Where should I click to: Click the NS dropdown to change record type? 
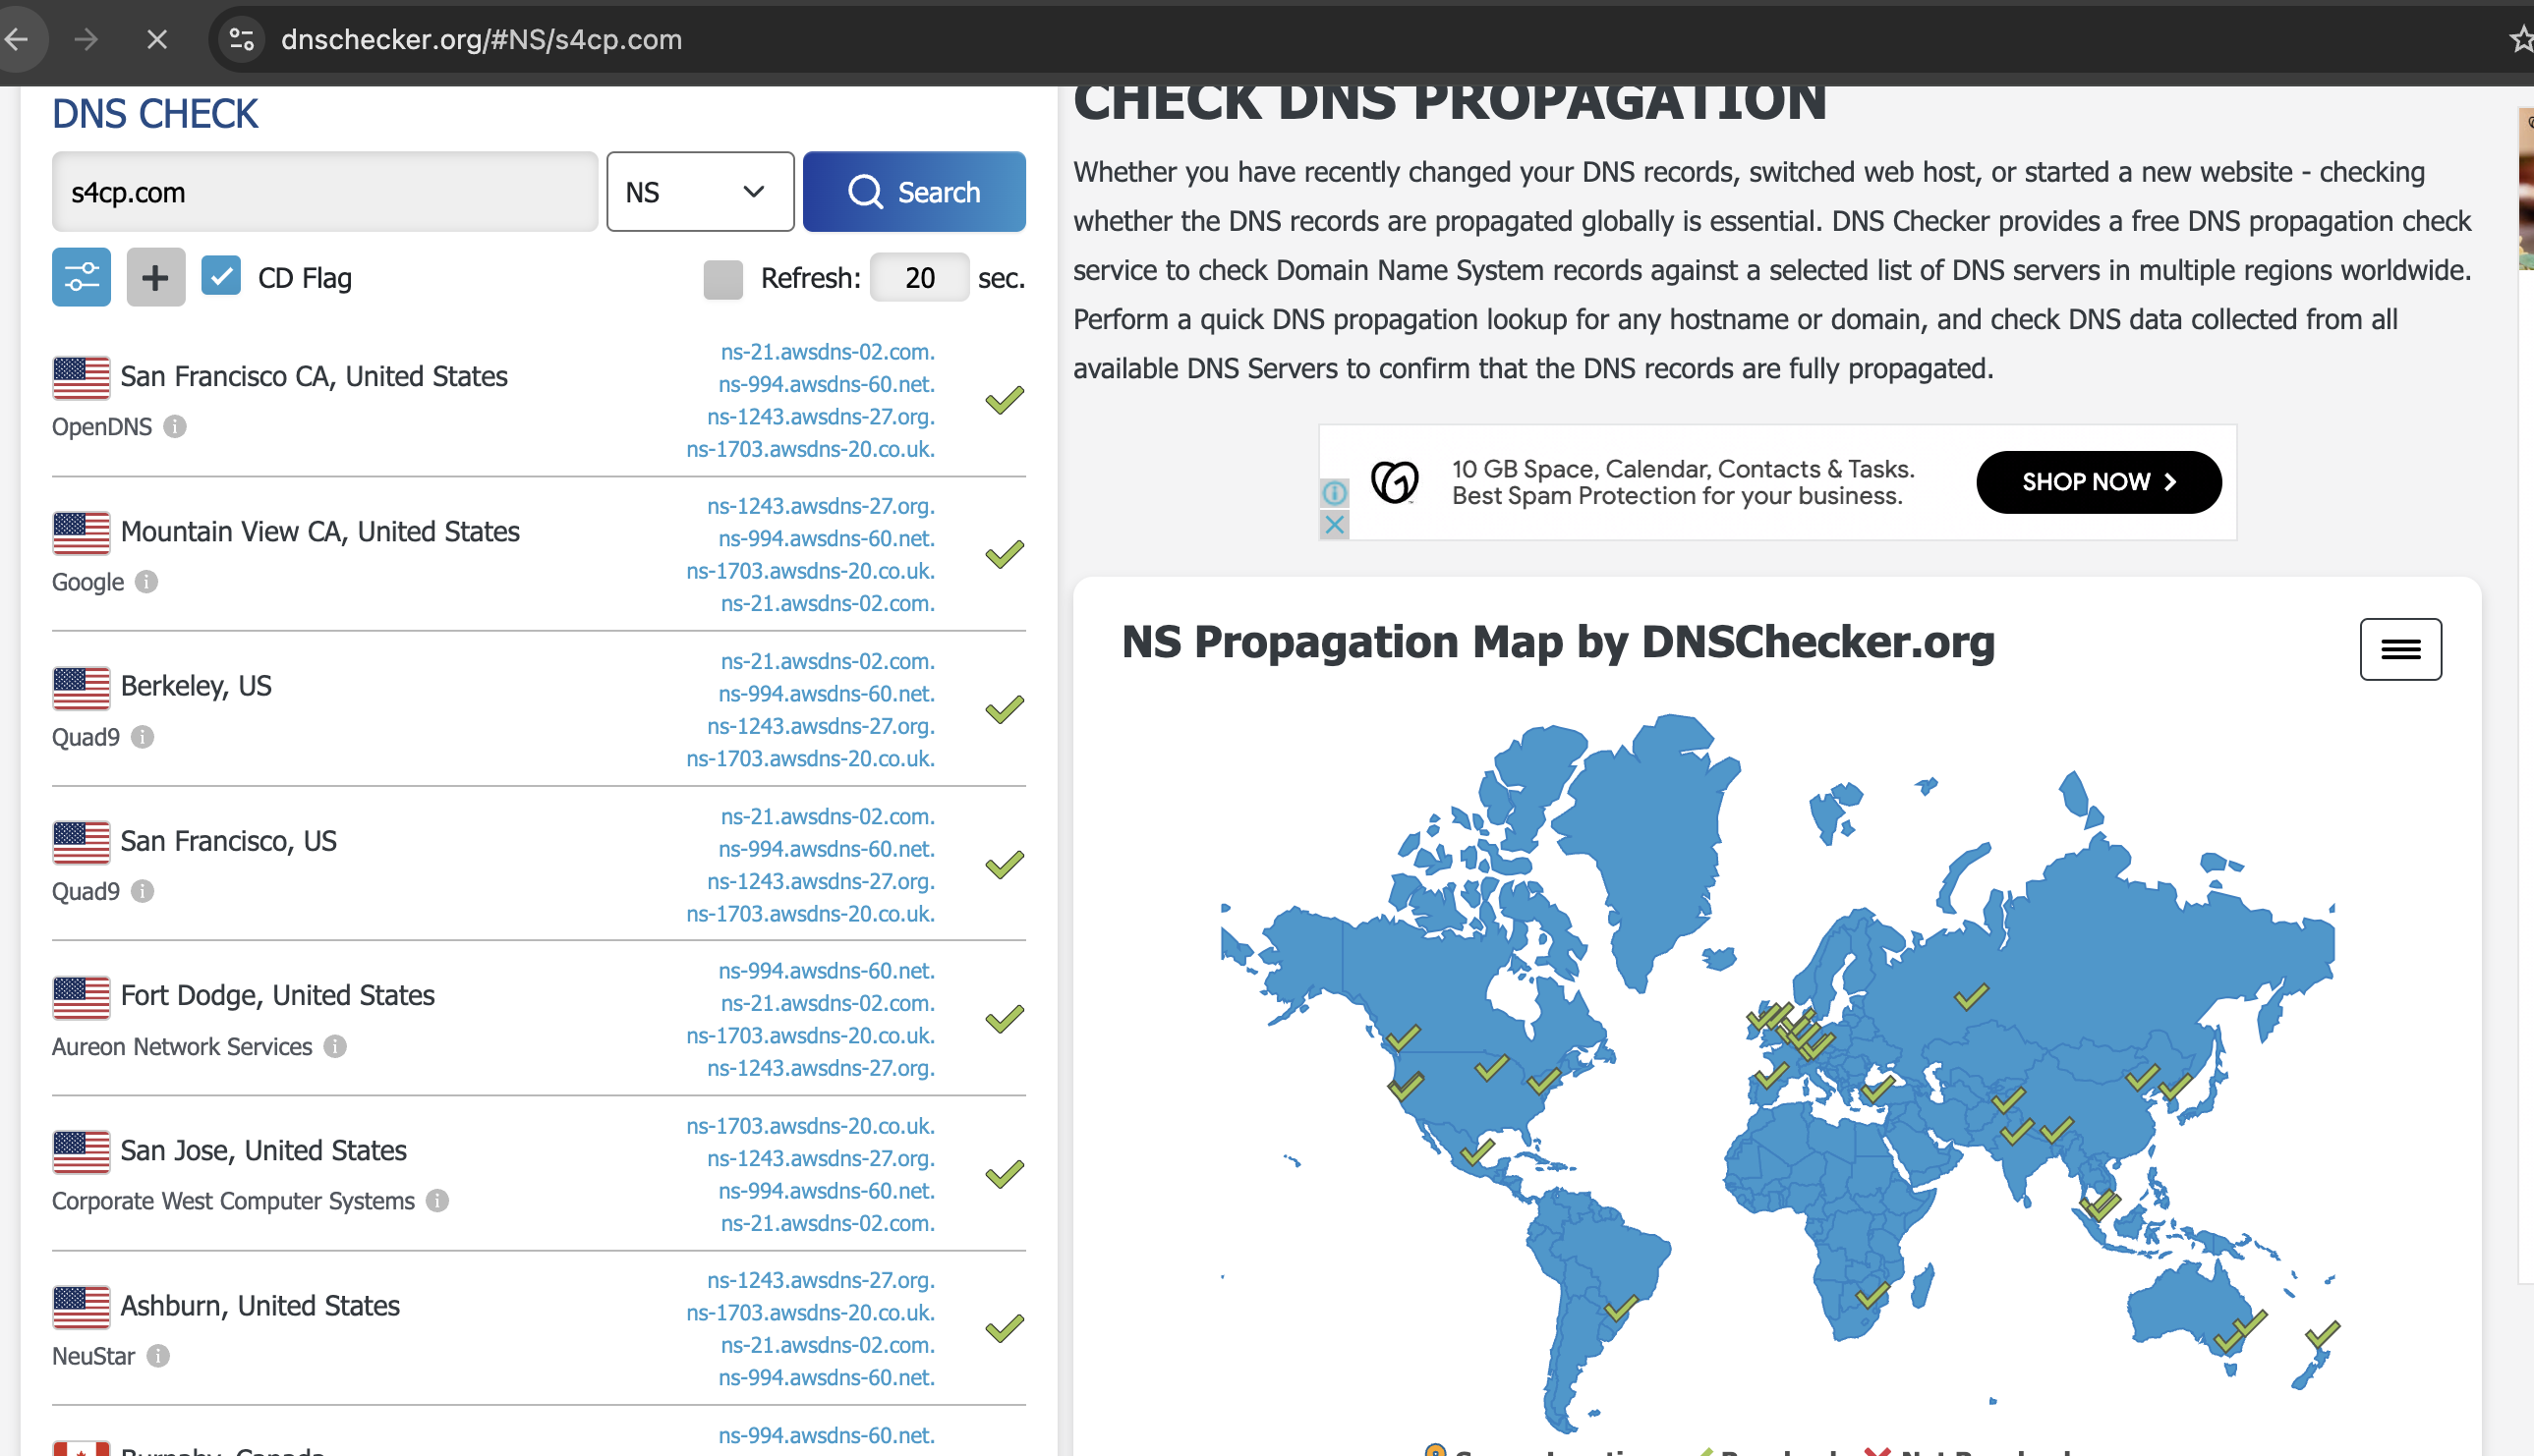pos(698,192)
